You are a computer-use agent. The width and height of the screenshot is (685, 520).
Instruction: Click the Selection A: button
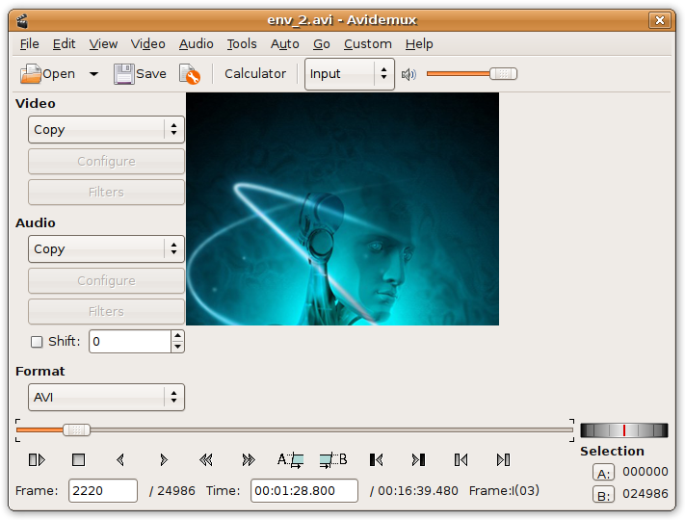click(x=603, y=473)
